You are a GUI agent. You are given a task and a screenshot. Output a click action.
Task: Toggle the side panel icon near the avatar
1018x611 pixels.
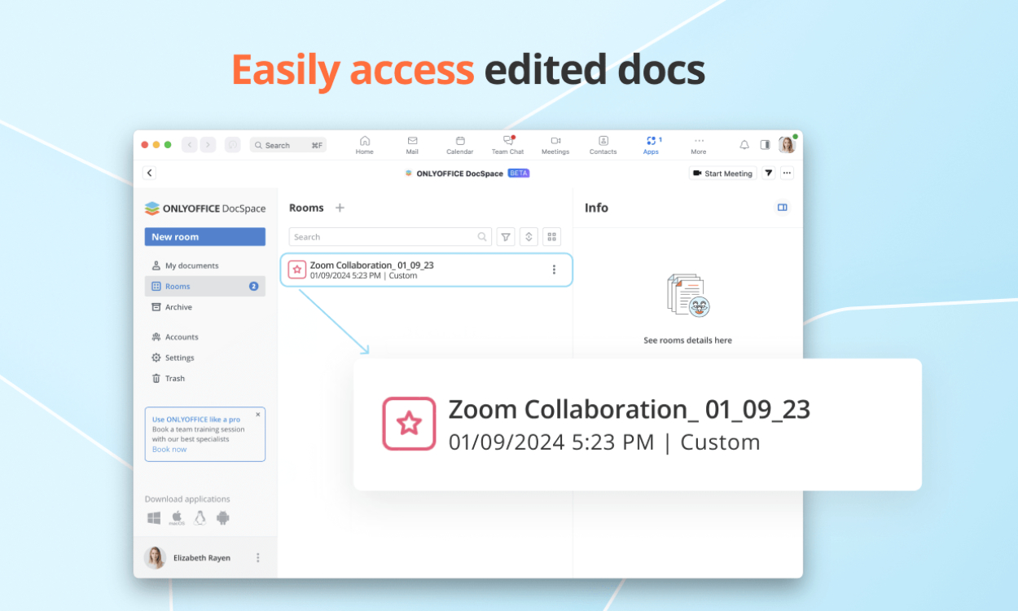[x=765, y=144]
